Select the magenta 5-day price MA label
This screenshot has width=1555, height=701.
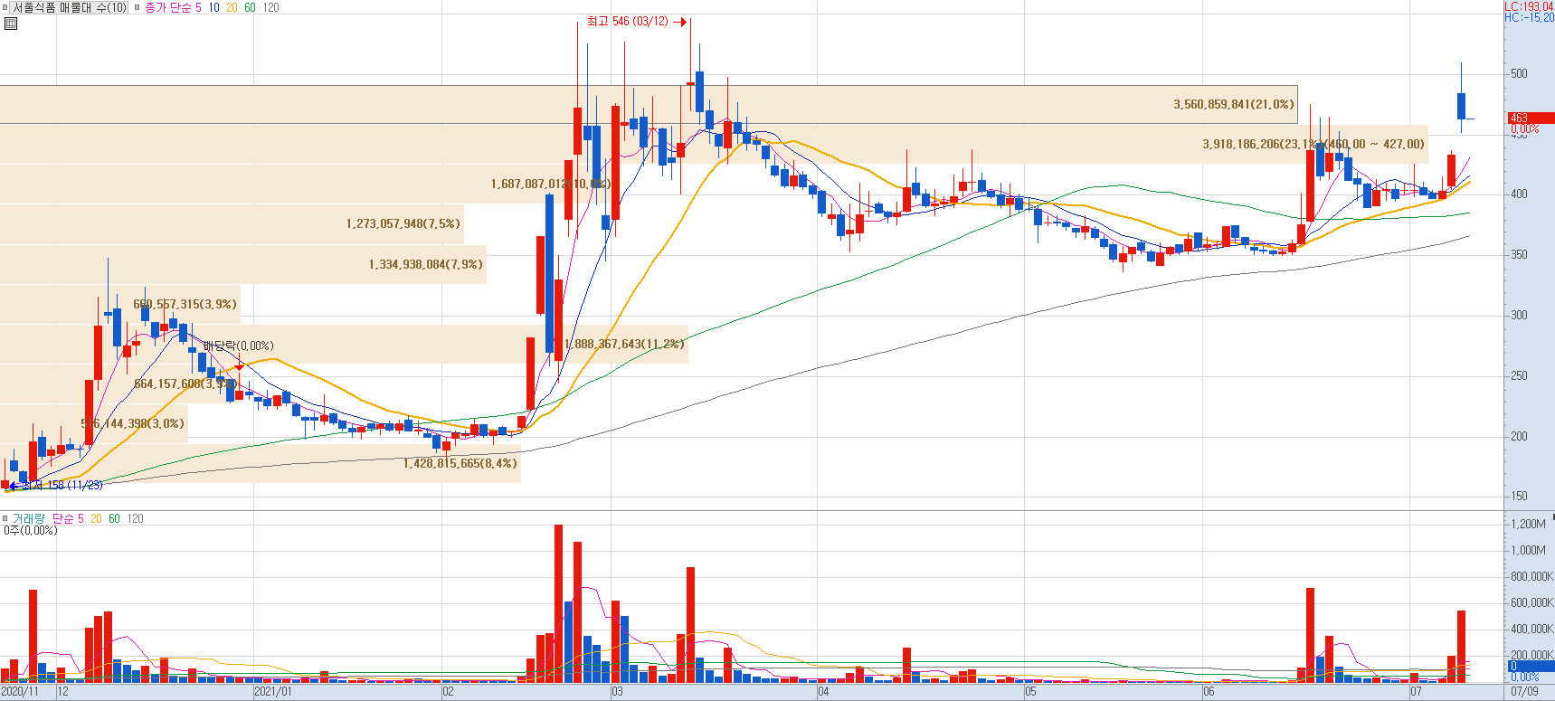coord(198,7)
